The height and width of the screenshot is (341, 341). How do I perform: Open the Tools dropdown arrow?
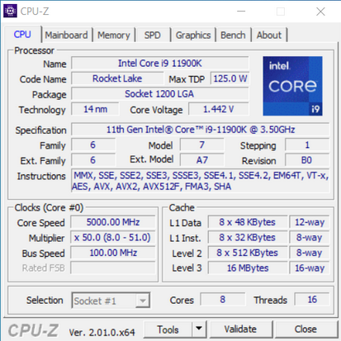(x=199, y=329)
